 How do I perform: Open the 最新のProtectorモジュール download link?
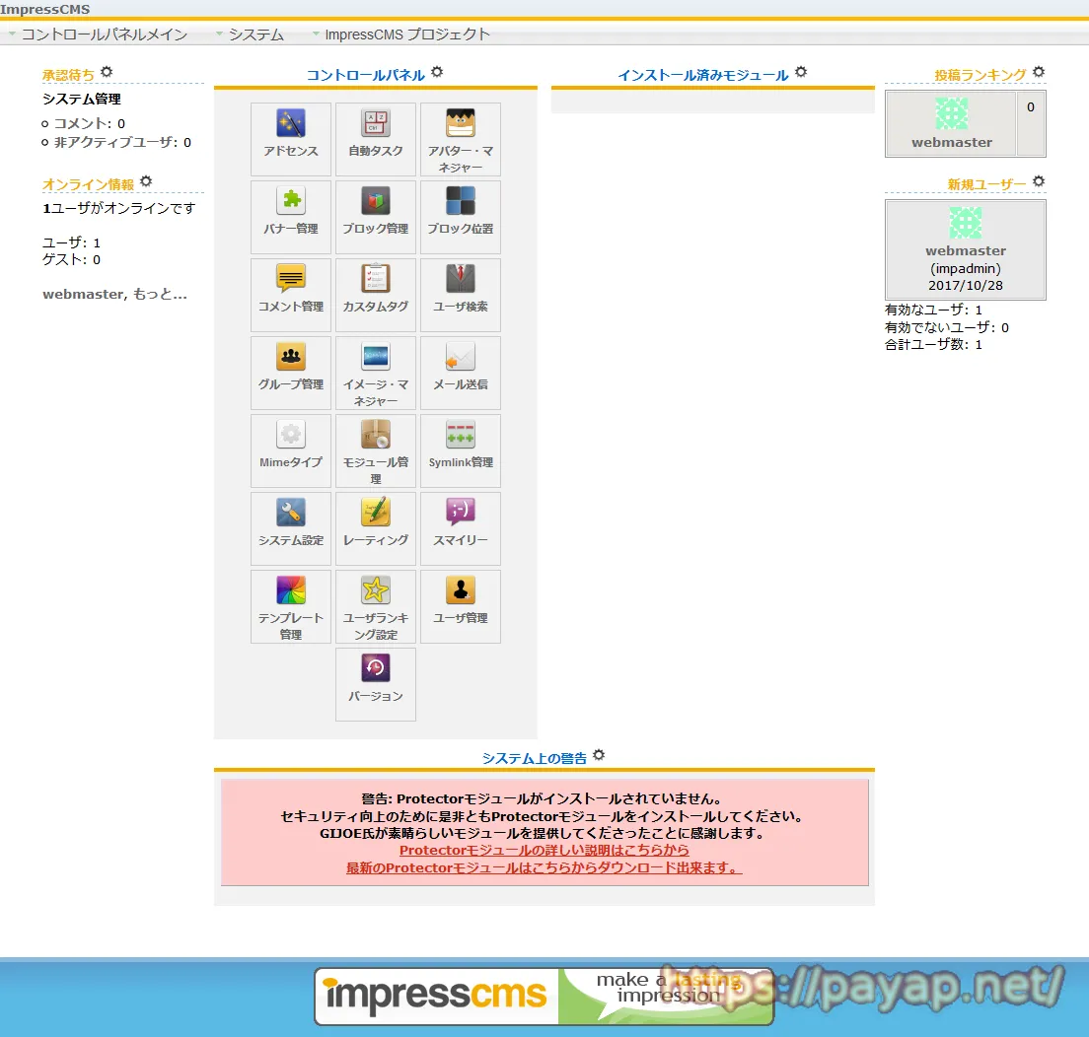point(544,867)
